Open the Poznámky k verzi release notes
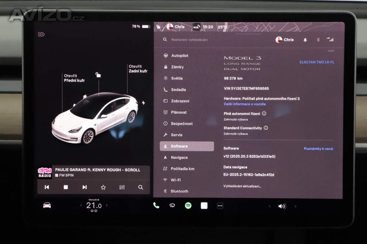The image size is (367, 244). click(x=318, y=148)
